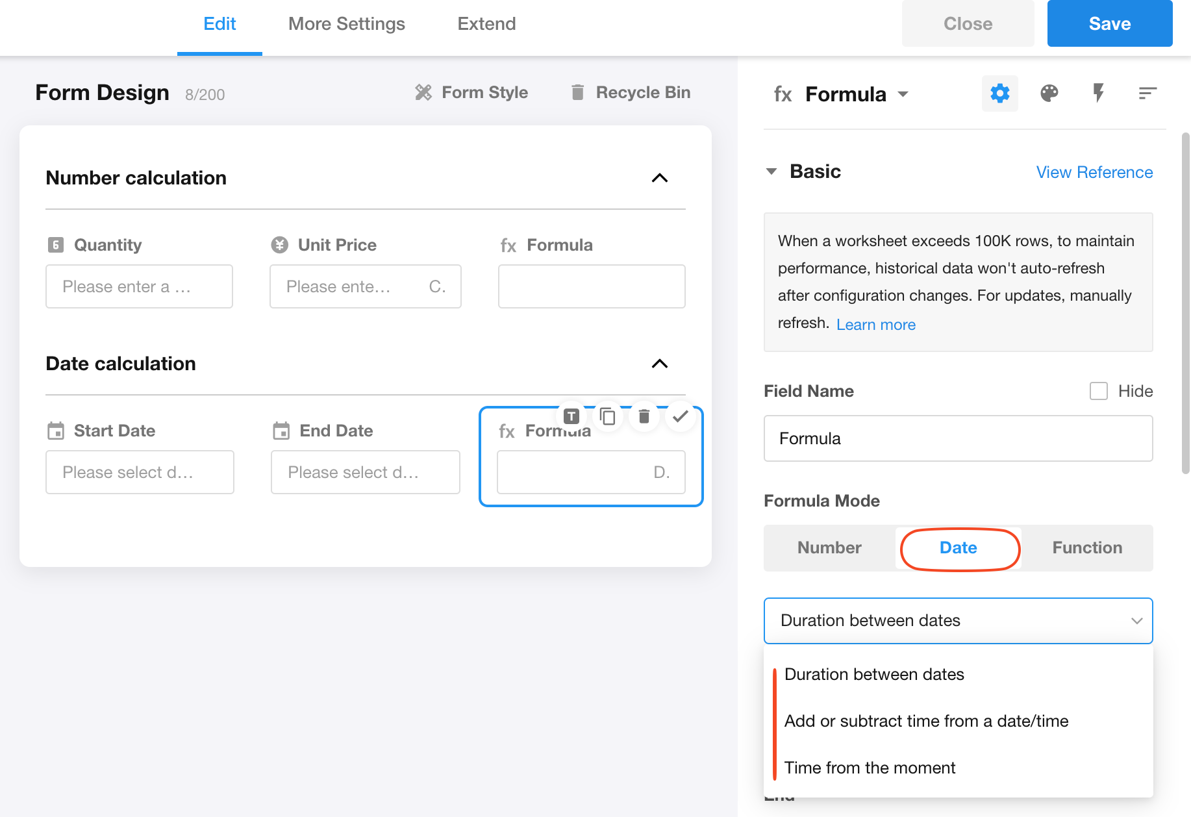This screenshot has height=817, width=1191.
Task: Choose Time from the moment option
Action: [x=870, y=768]
